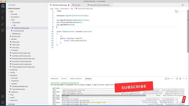Collapse the database folder
Screen dimensions: 189x106
(x=14, y=75)
